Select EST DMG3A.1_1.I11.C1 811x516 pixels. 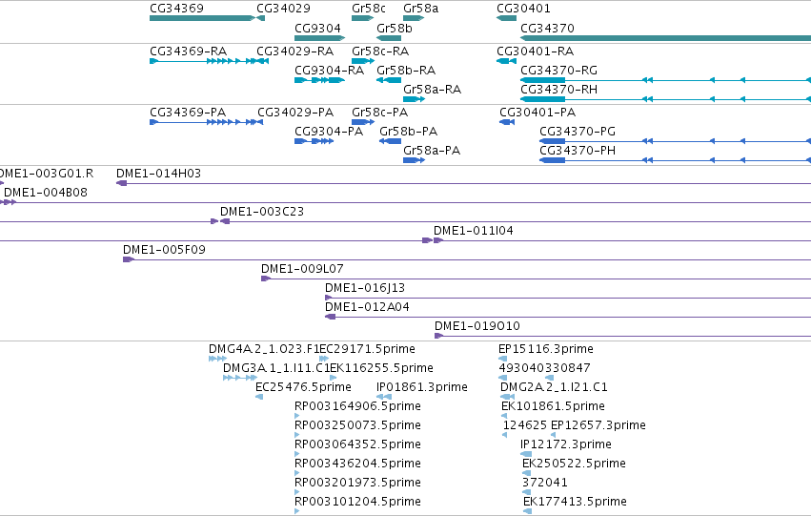tap(240, 378)
